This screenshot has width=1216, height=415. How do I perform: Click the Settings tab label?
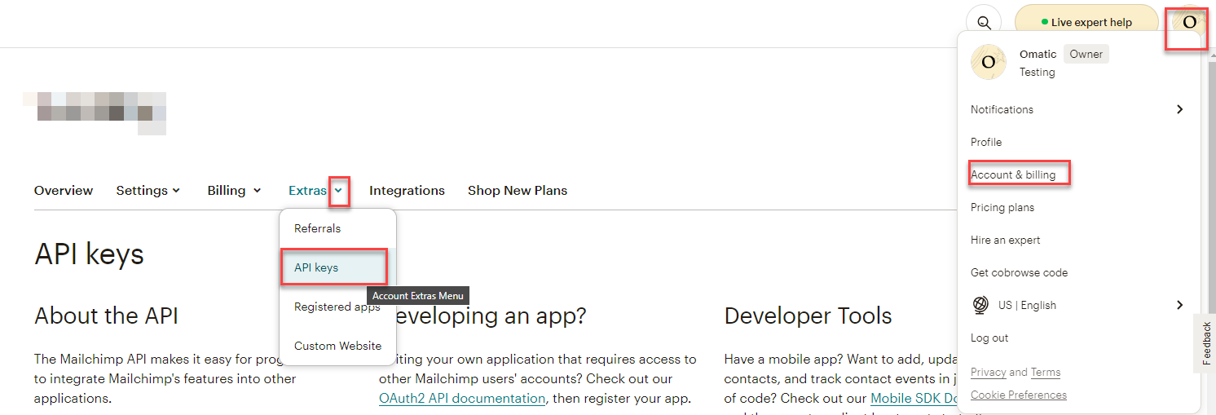[142, 191]
